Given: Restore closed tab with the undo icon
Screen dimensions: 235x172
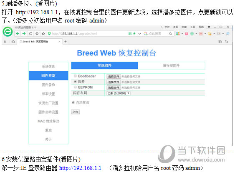Looking at the screenshot, I should click(x=226, y=42).
